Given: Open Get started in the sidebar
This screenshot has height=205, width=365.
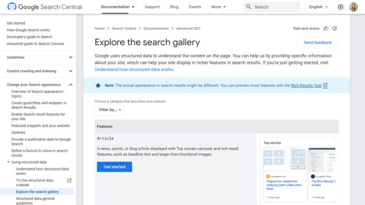Looking at the screenshot, I should 16,23.
